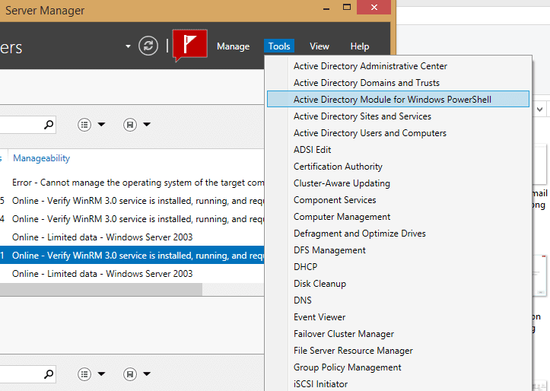
Task: Open the Manage menu
Action: [x=234, y=46]
